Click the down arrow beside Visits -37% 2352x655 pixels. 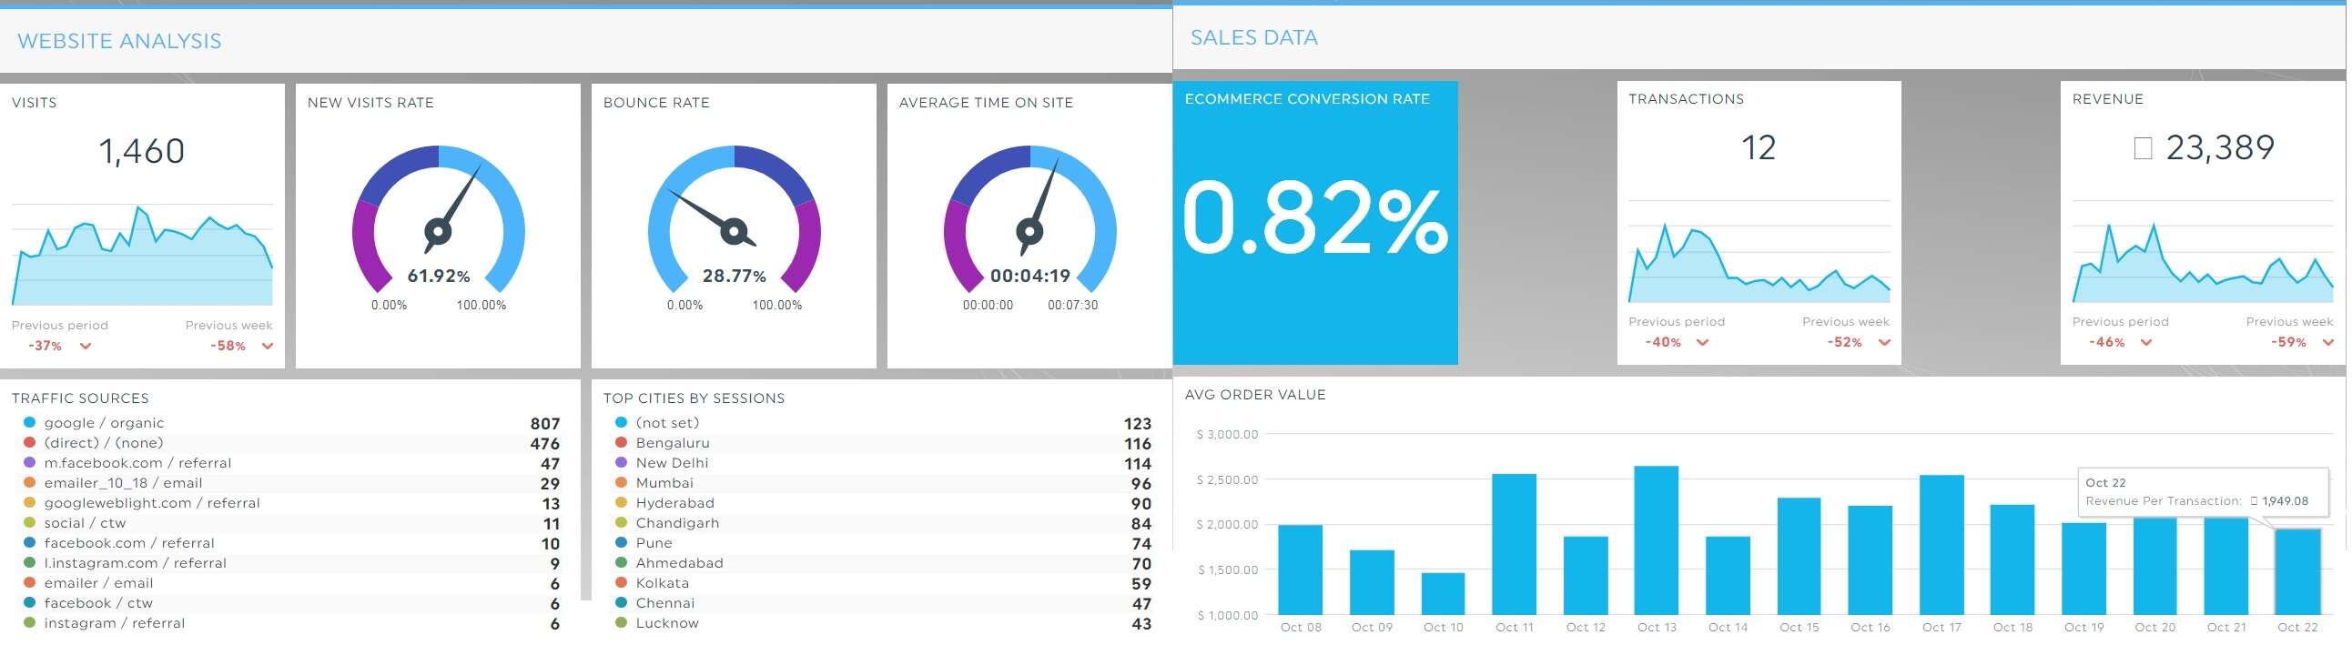click(86, 347)
